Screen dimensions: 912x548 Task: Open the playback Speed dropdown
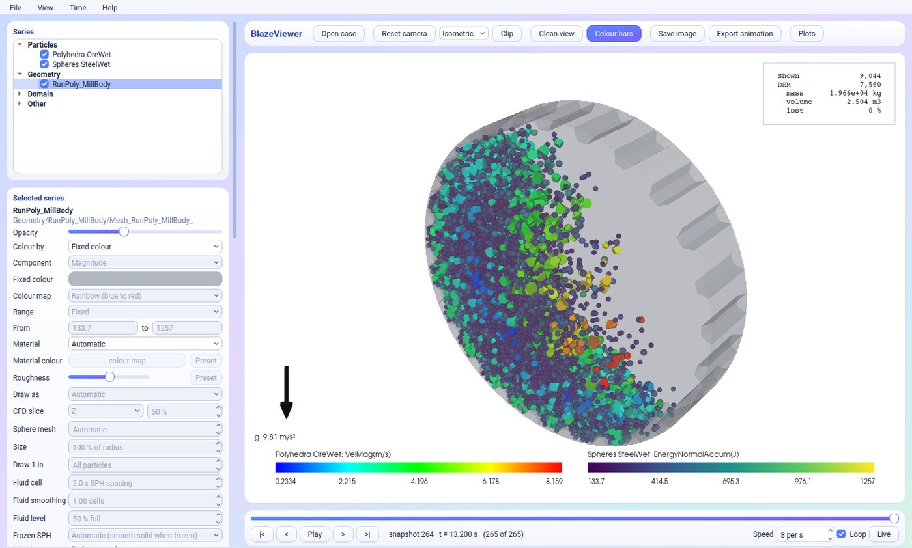click(805, 534)
